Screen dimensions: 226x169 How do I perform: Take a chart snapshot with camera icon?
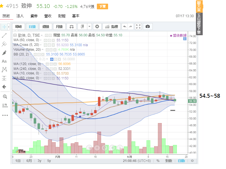148,26
